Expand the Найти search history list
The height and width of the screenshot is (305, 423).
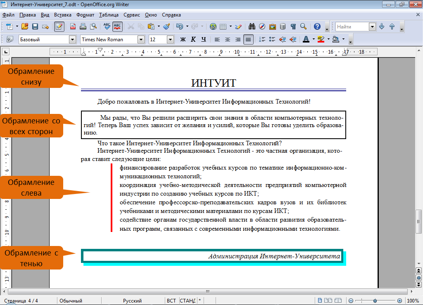point(372,26)
